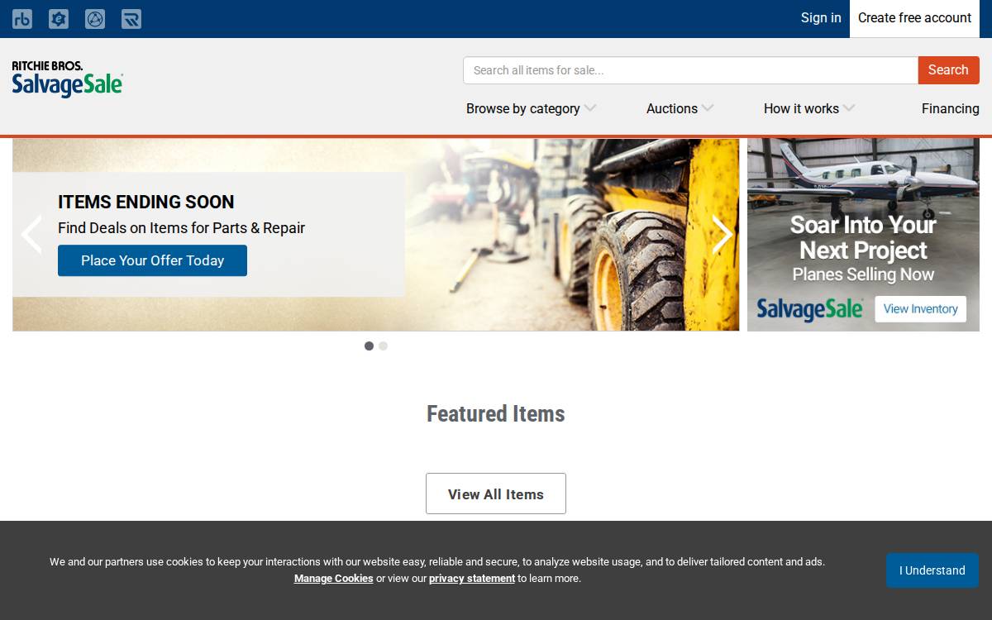Screen dimensions: 992x620
Task: Expand the Auctions dropdown menu
Action: [x=680, y=108]
